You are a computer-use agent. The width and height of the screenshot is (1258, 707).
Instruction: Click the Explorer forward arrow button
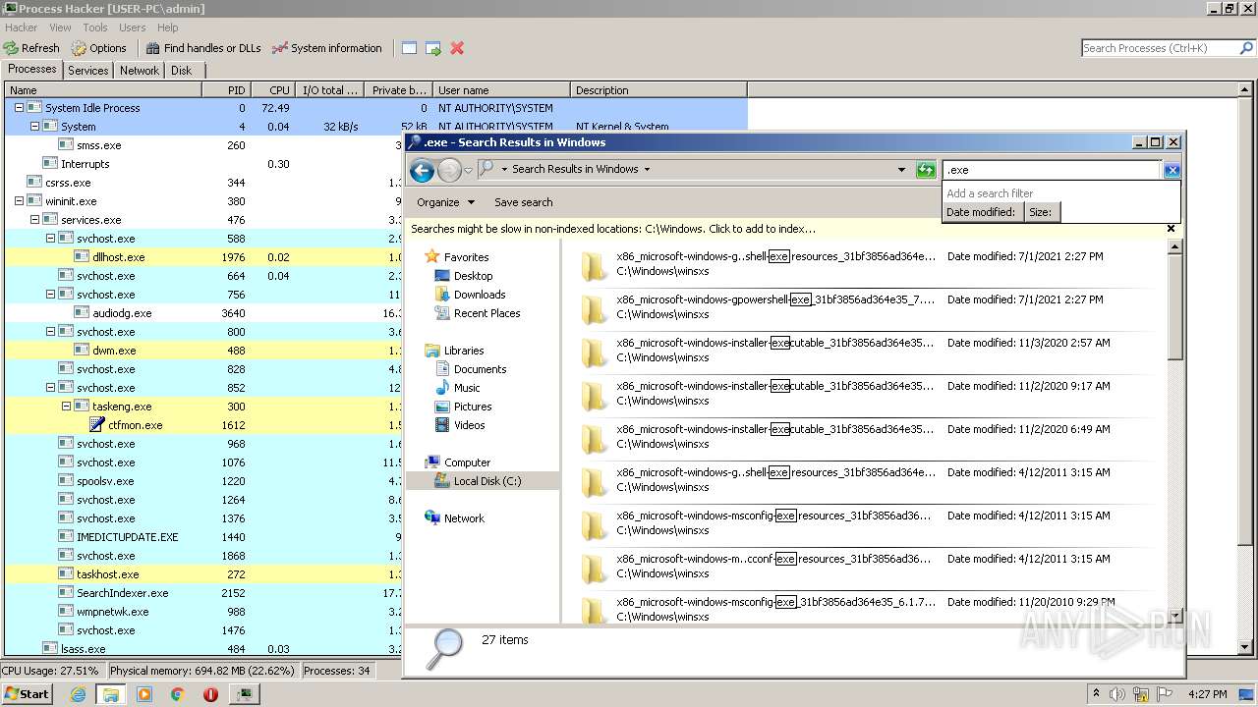[449, 171]
